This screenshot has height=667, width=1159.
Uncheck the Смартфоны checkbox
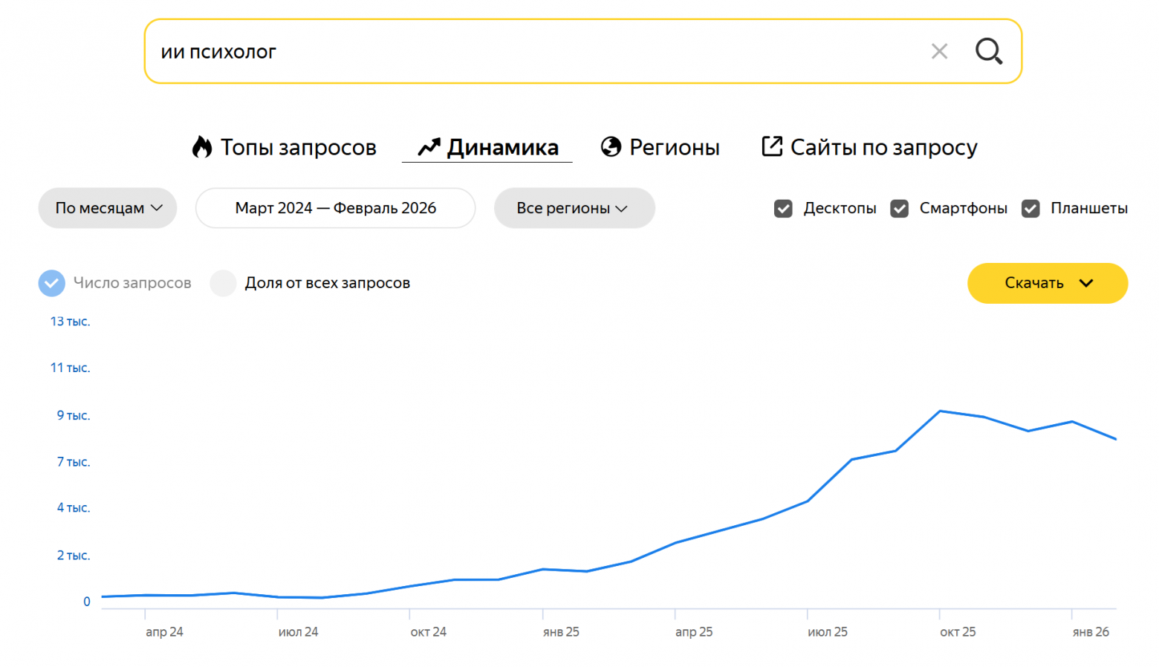[x=900, y=209]
